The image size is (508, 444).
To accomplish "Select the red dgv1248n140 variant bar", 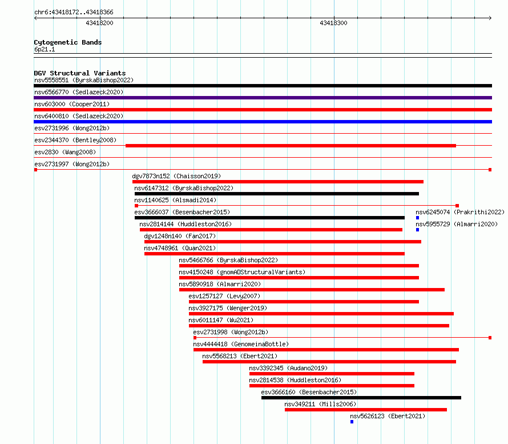I will click(283, 242).
